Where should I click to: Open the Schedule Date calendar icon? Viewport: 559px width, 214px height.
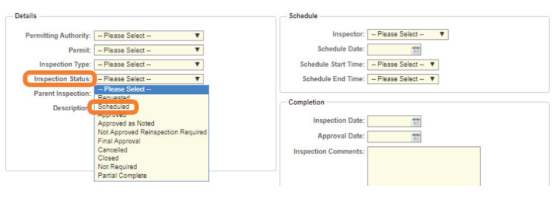click(415, 50)
